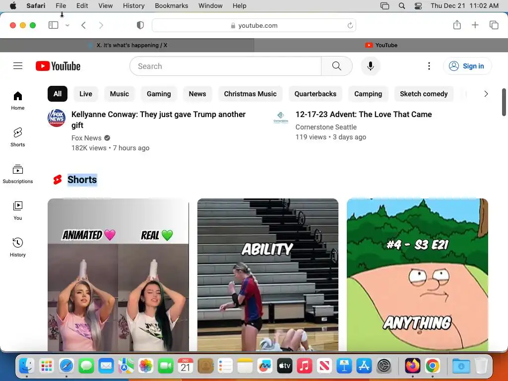Screen dimensions: 508x381
Task: Show Safari sidebar
Action: (53, 25)
